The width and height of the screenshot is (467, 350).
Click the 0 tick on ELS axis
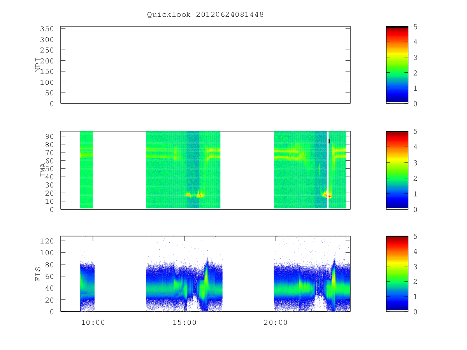pyautogui.click(x=52, y=311)
